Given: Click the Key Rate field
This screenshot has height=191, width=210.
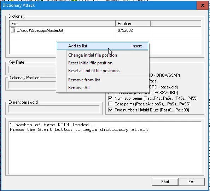Looking at the screenshot, I should (x=32, y=69).
